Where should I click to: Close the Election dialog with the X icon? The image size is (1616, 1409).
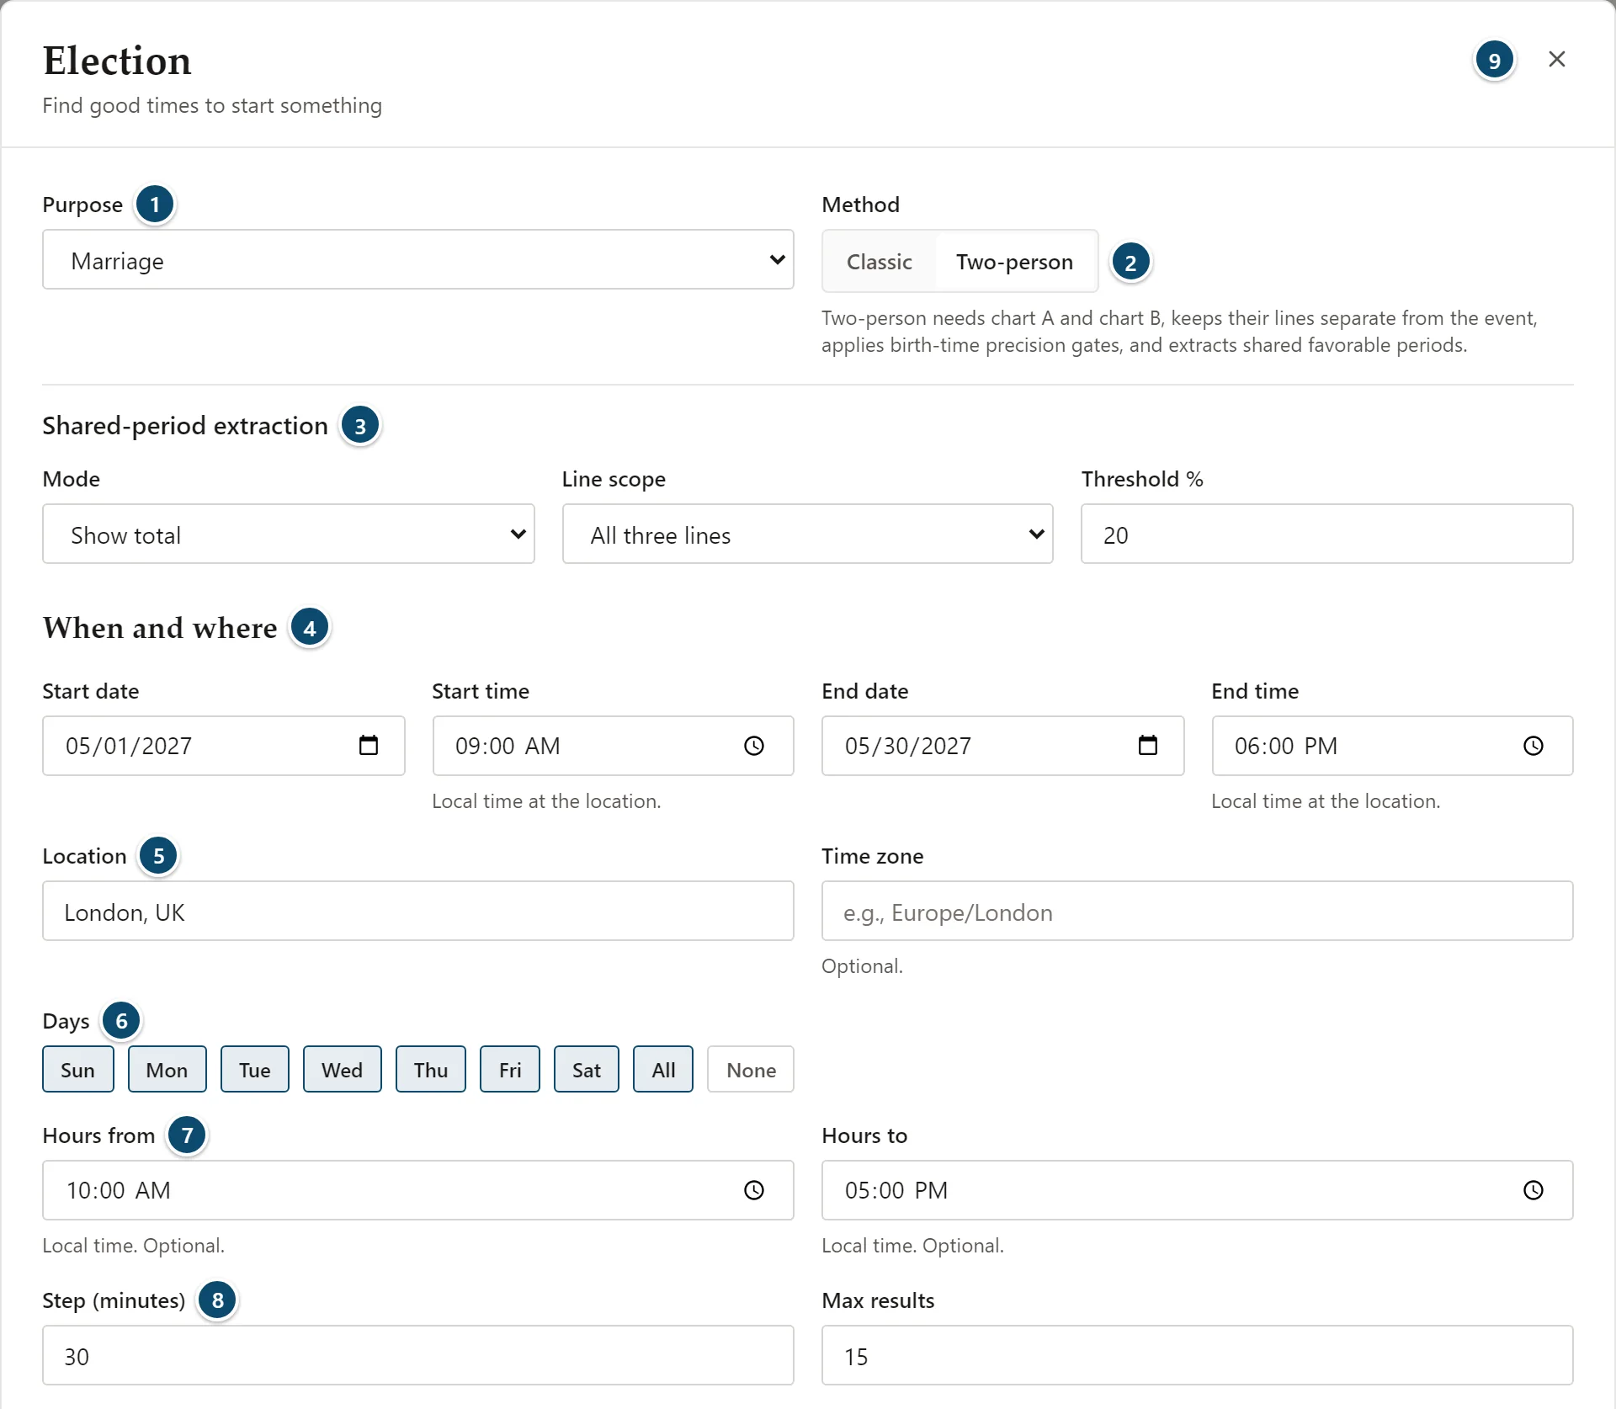[1556, 59]
